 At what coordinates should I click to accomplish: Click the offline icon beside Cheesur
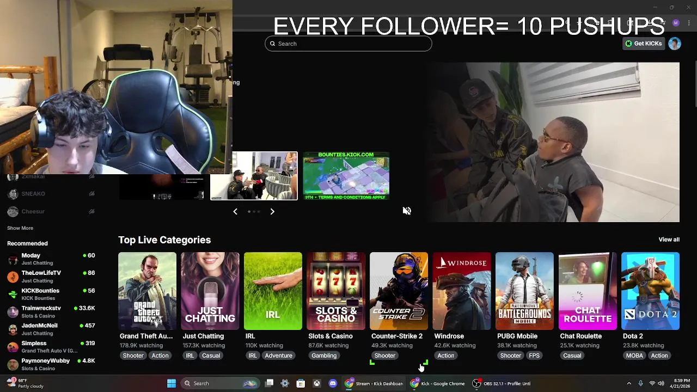coord(91,211)
